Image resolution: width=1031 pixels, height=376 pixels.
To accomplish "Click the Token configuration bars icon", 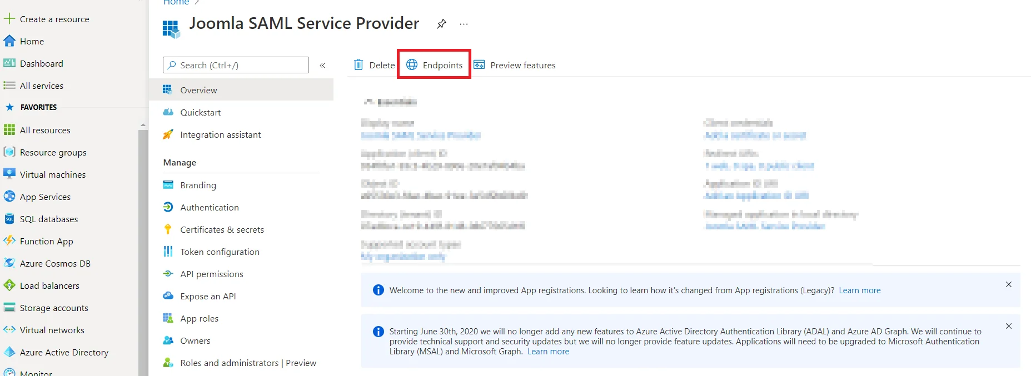I will click(x=168, y=251).
